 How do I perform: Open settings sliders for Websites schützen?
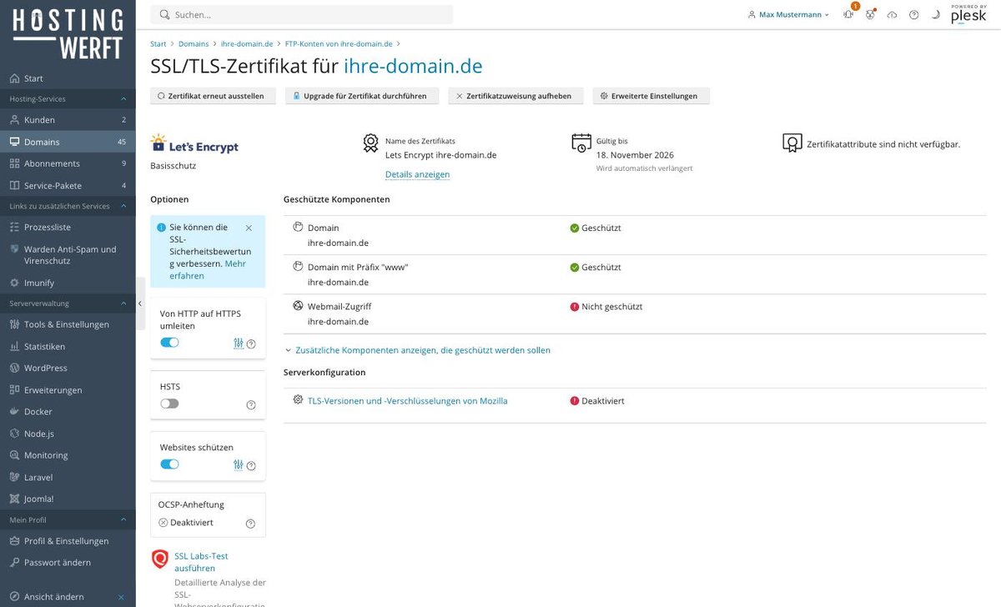tap(239, 464)
